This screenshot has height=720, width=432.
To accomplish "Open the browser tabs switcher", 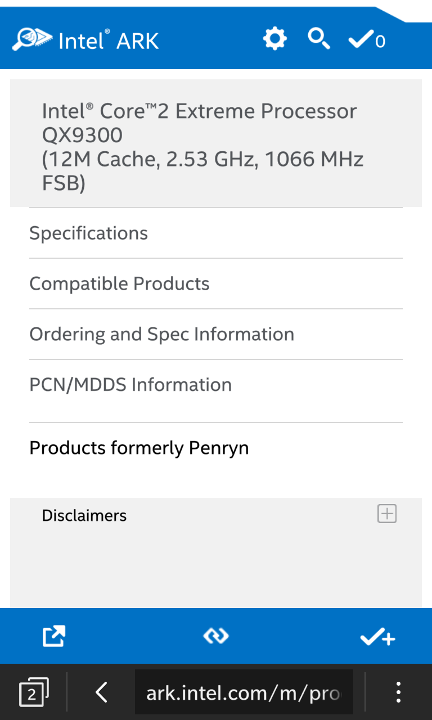I will click(x=33, y=692).
